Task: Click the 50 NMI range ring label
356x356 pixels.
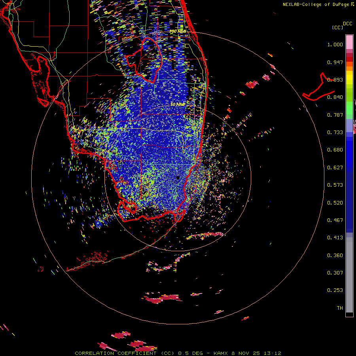Action: point(178,104)
